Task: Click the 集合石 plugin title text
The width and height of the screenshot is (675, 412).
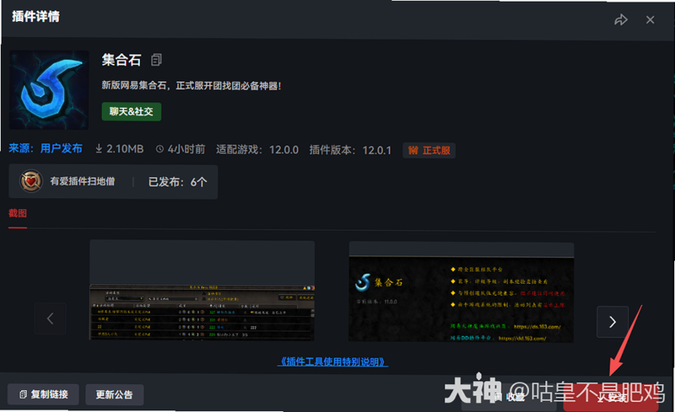Action: pyautogui.click(x=121, y=60)
